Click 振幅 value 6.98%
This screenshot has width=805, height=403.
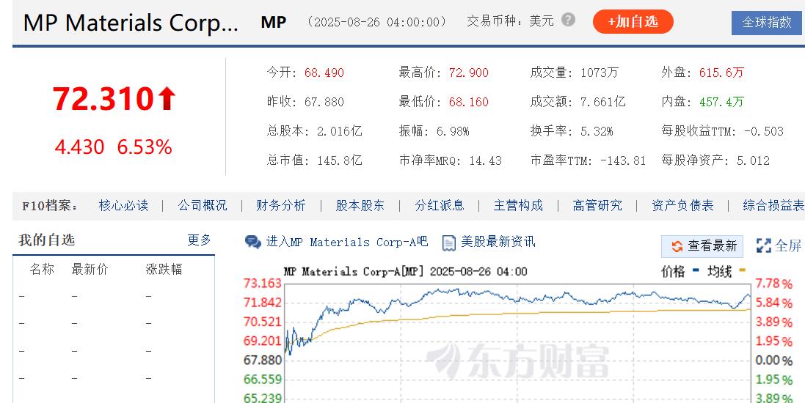tap(453, 131)
